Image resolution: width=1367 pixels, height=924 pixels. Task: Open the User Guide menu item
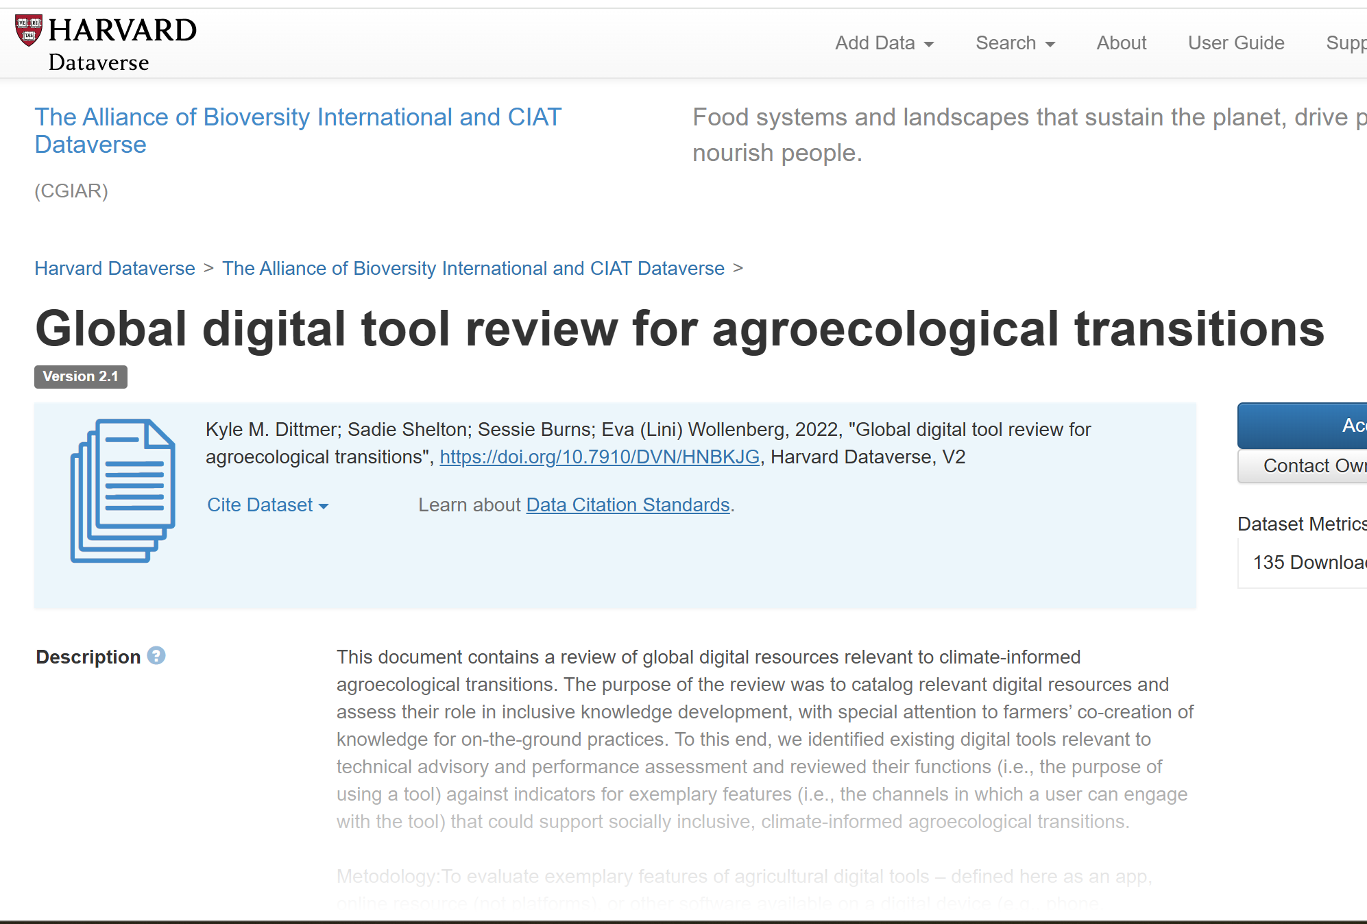(x=1235, y=43)
